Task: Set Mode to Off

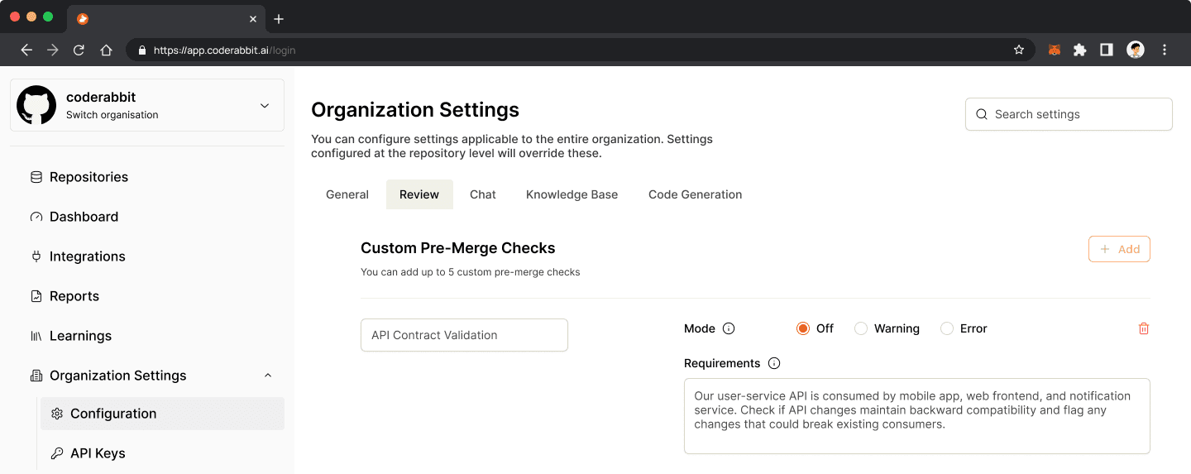Action: (x=802, y=328)
